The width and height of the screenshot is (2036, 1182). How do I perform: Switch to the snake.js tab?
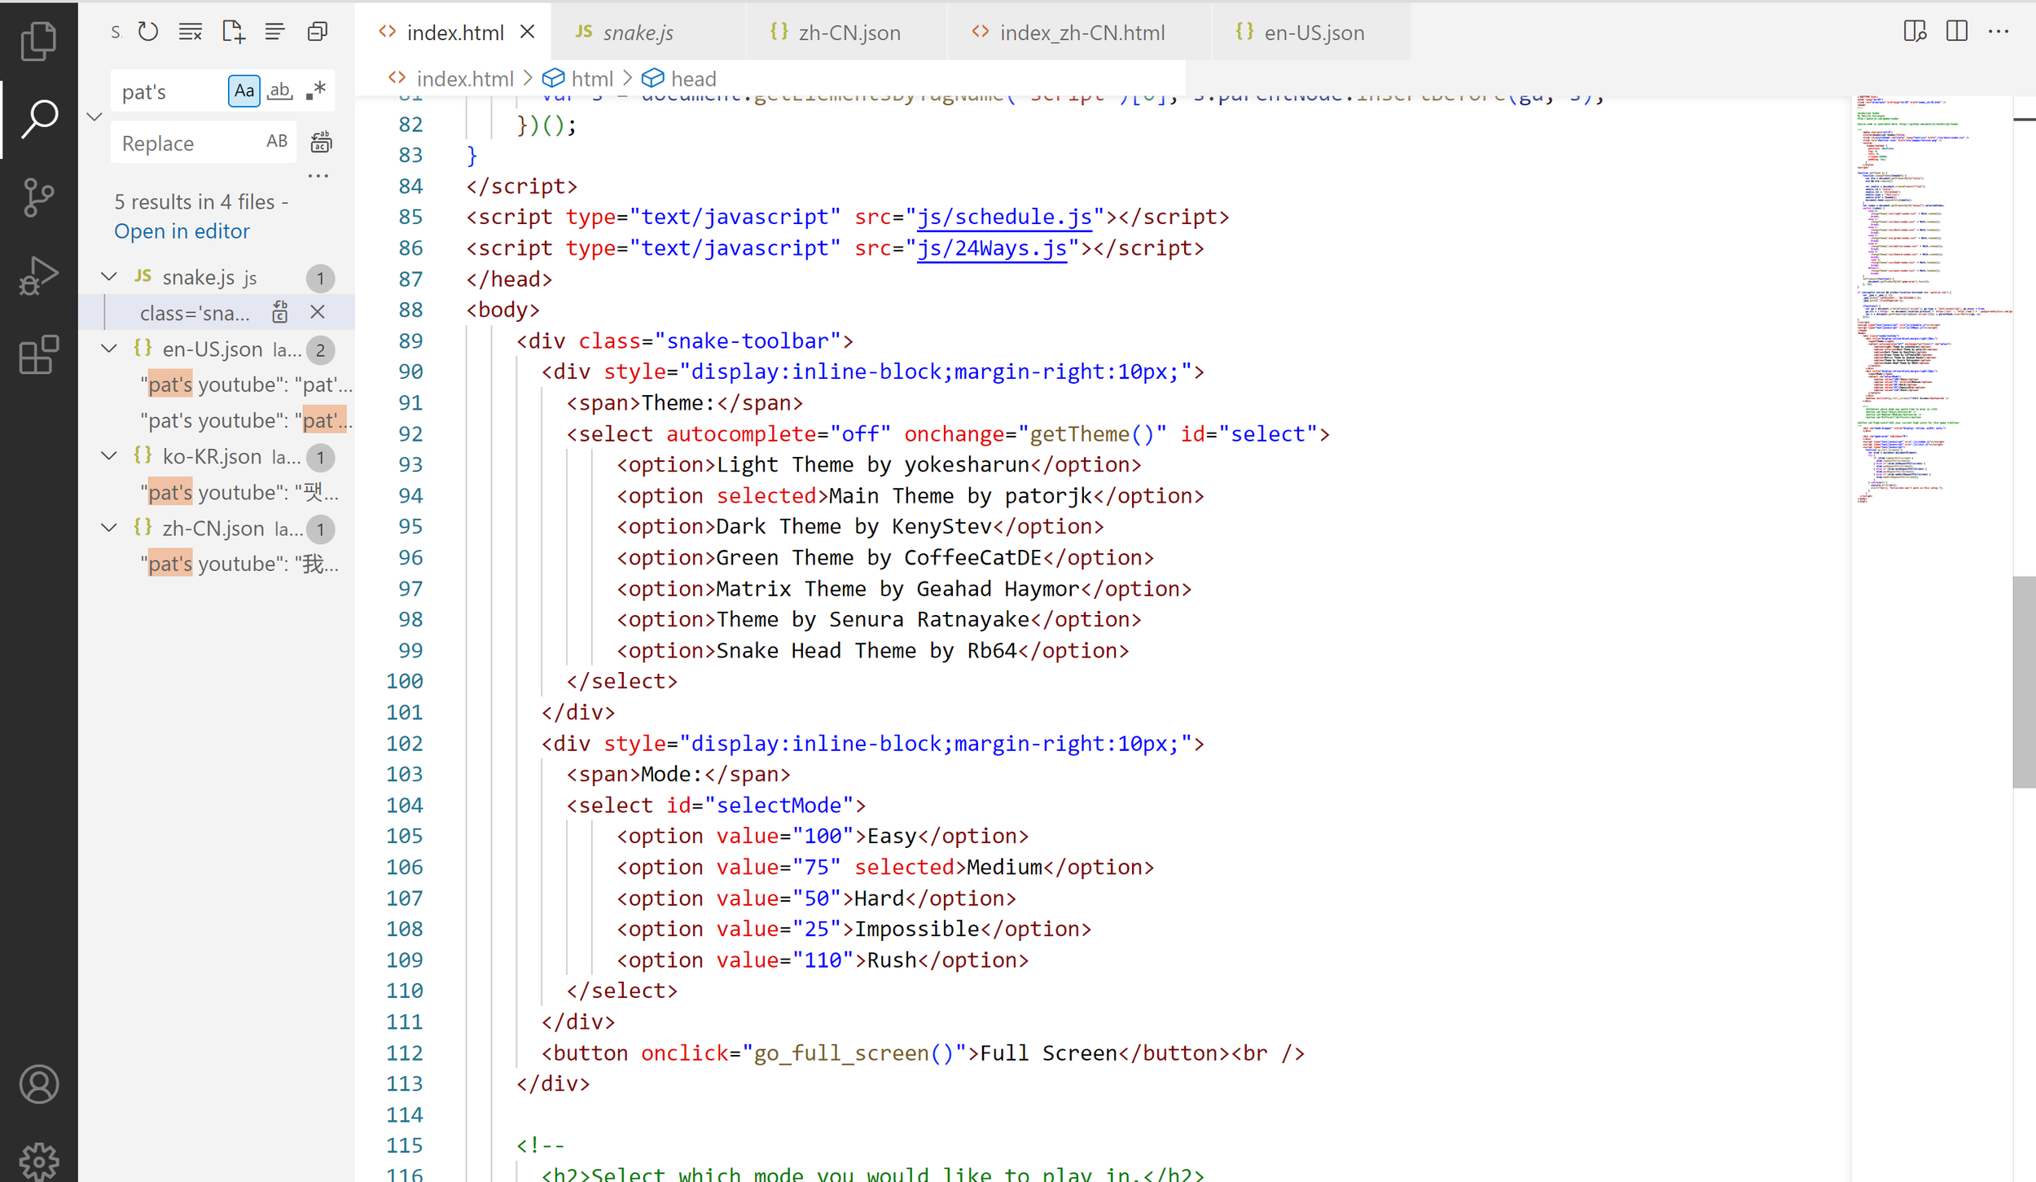pyautogui.click(x=638, y=32)
